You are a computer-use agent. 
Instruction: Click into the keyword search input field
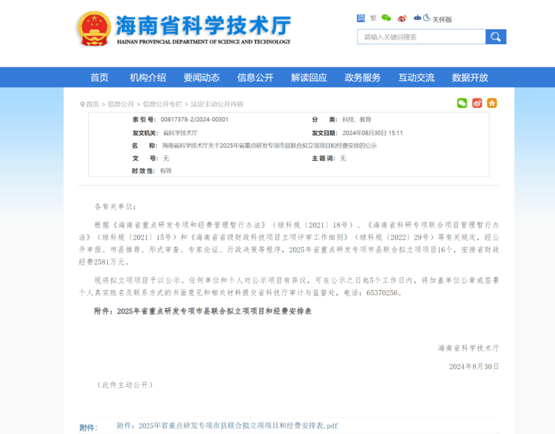(420, 37)
